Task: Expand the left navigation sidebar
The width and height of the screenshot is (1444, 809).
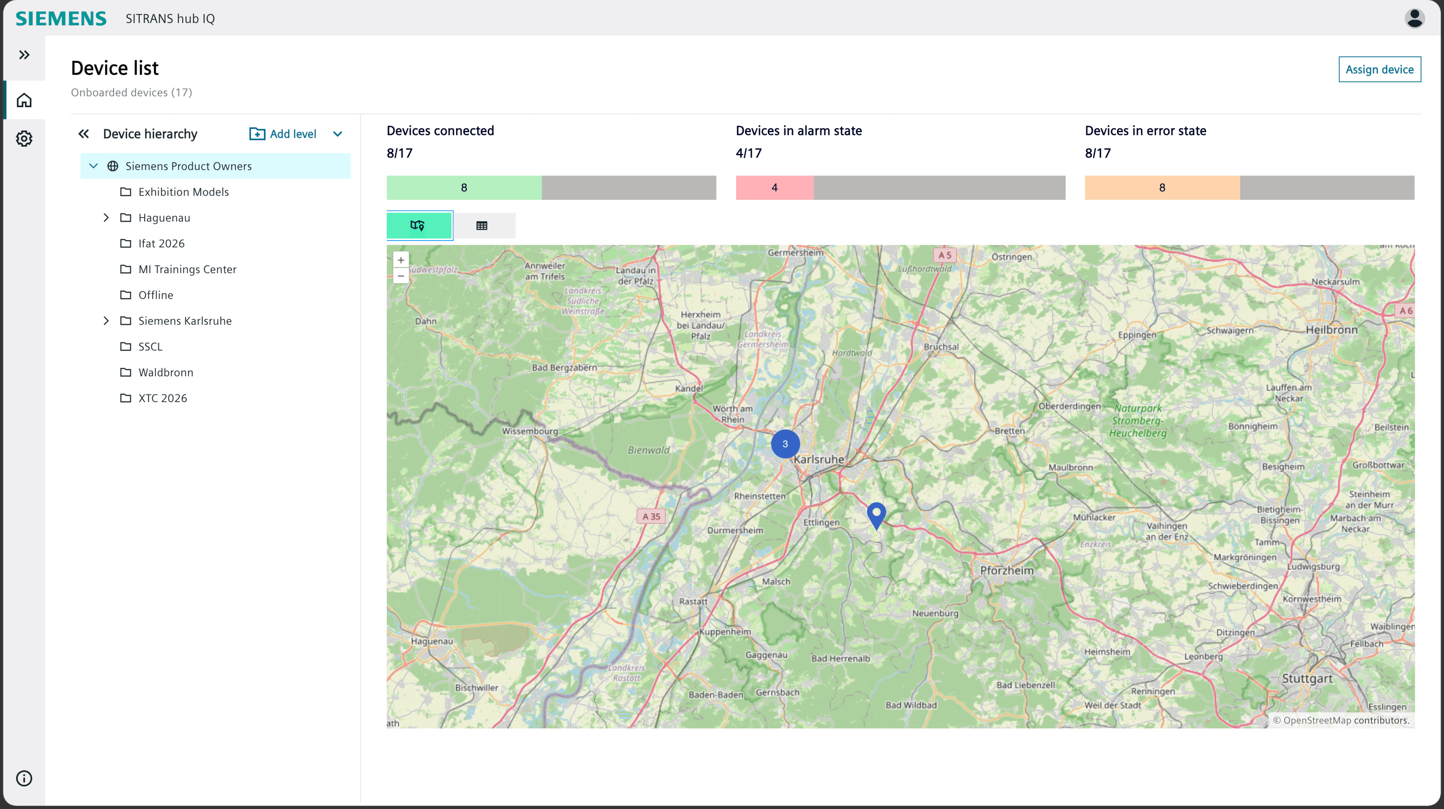Action: tap(24, 55)
